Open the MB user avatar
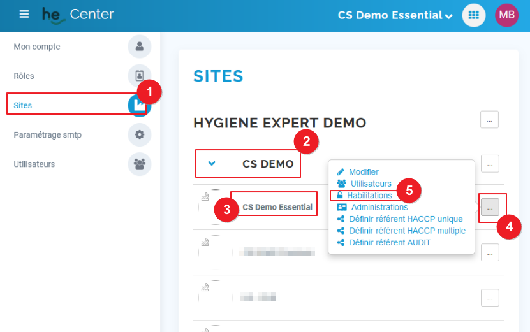This screenshot has width=530, height=332. coord(507,15)
